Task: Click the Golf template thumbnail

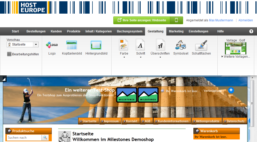Action: tap(236, 48)
